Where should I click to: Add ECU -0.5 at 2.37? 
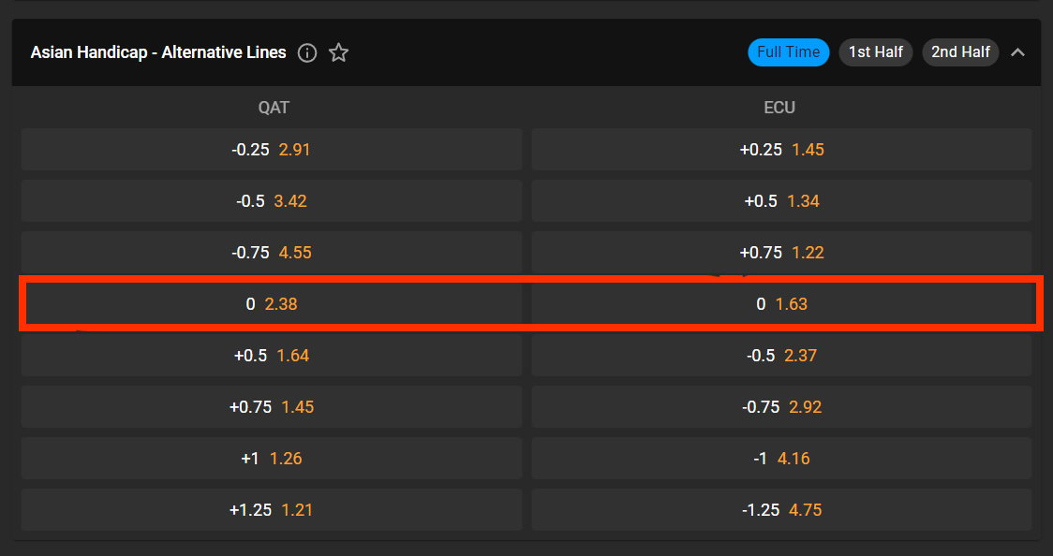(x=781, y=355)
